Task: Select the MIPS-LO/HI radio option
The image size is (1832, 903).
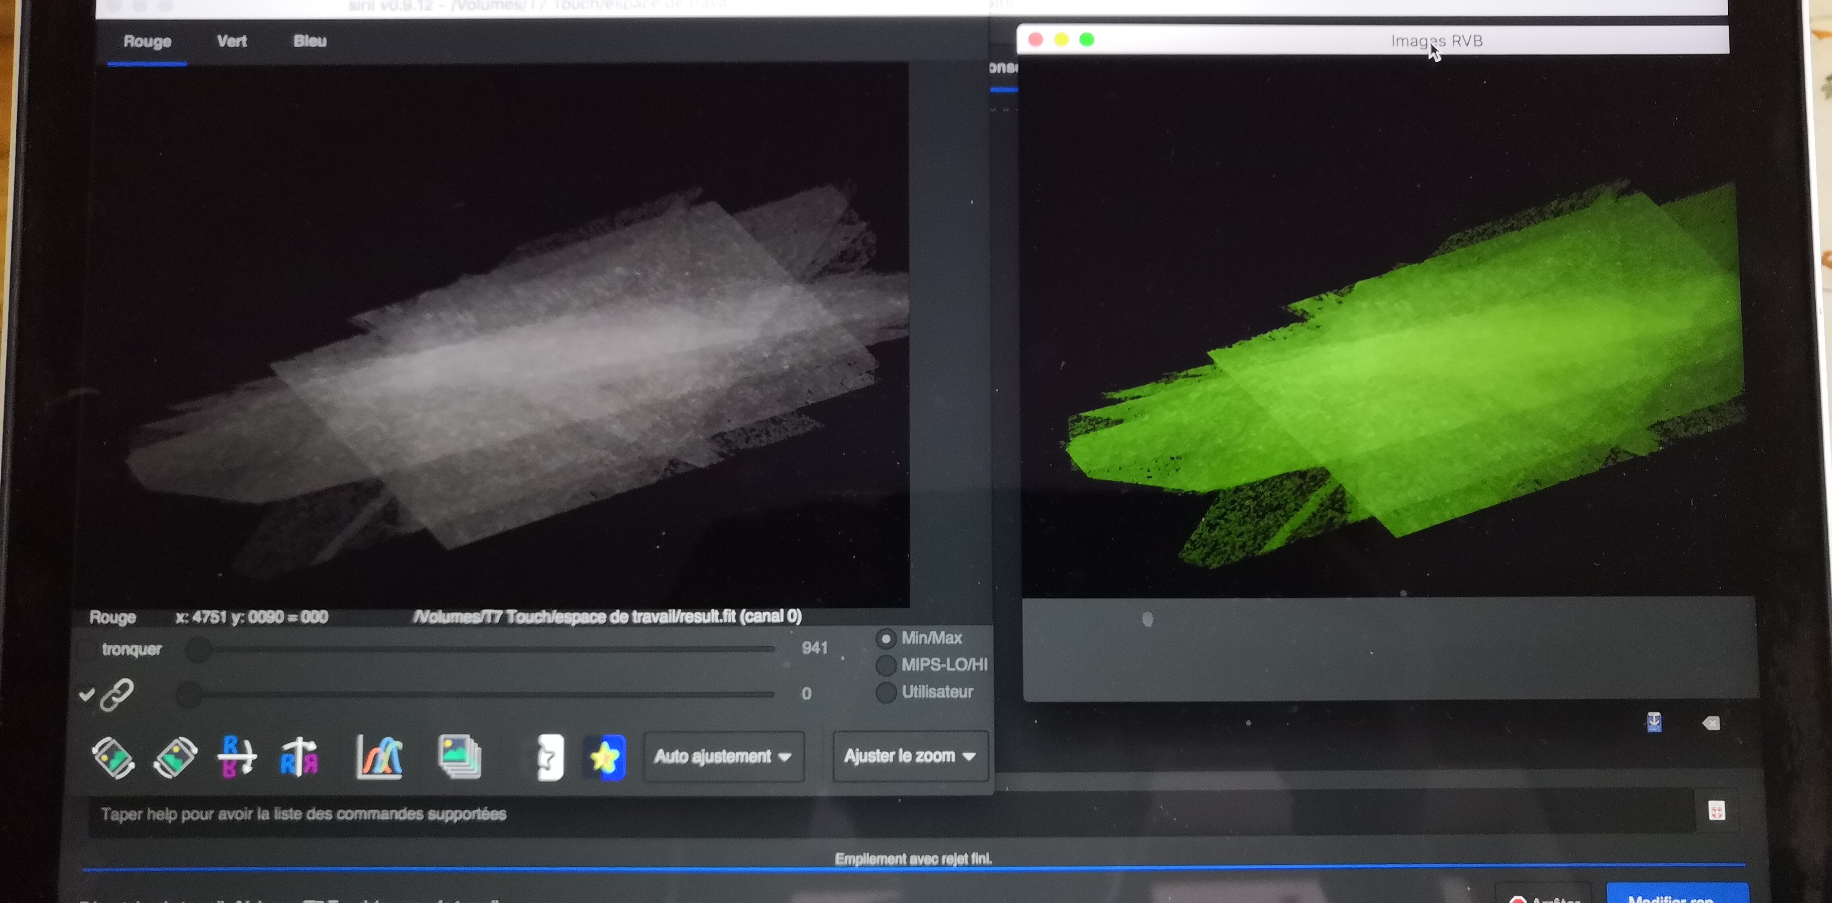Action: point(885,665)
